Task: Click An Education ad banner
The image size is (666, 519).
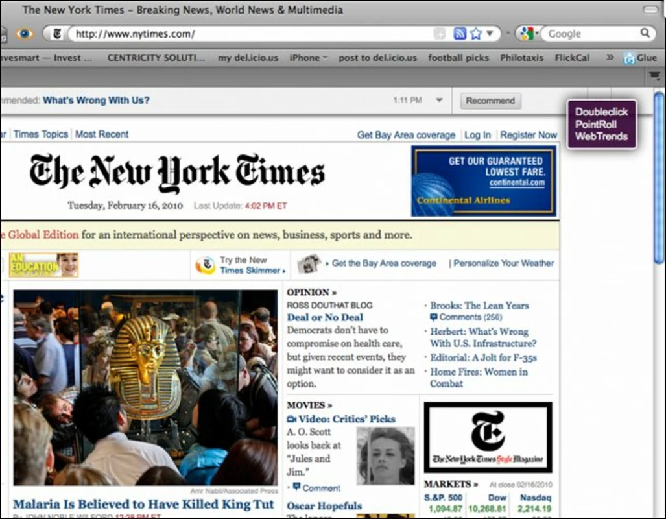Action: [43, 265]
